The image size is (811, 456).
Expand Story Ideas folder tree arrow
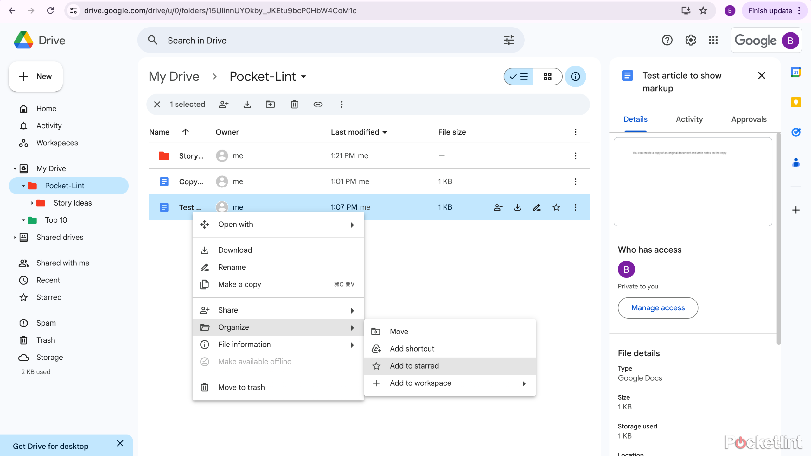coord(32,203)
